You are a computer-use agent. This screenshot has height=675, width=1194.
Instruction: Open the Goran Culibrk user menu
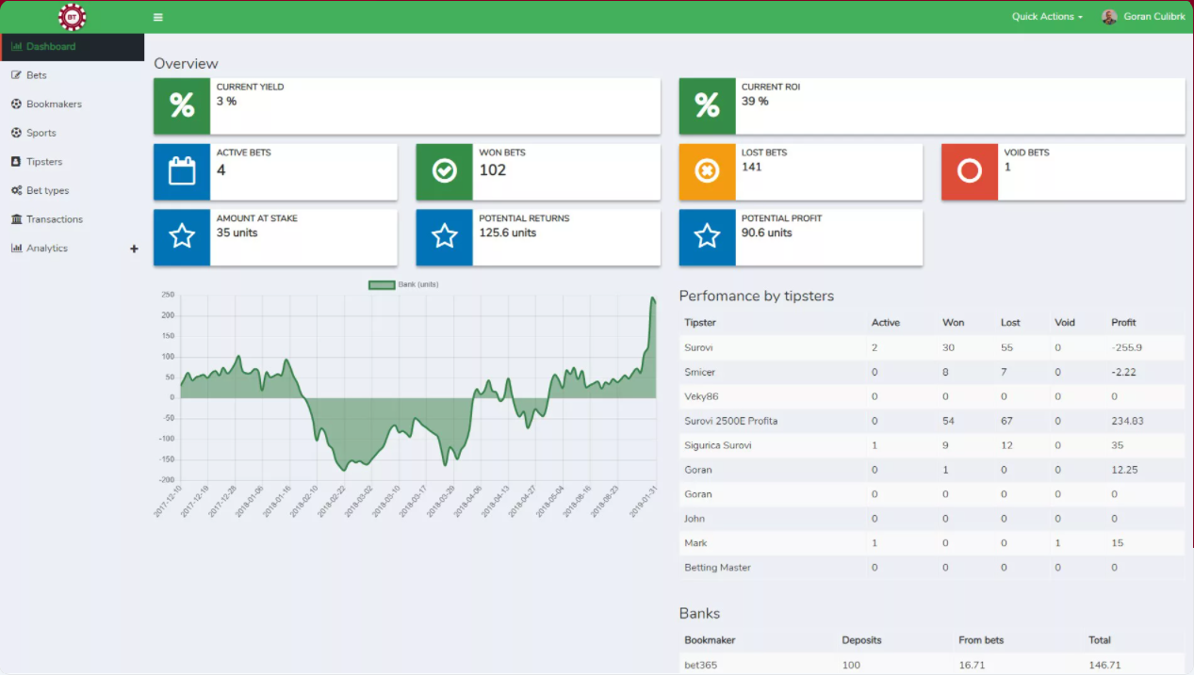(x=1144, y=17)
